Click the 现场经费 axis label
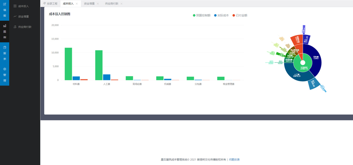 pyautogui.click(x=137, y=84)
